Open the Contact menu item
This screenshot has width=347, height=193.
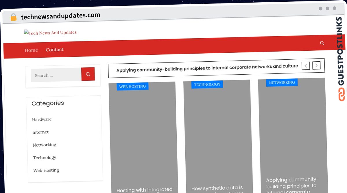click(55, 50)
